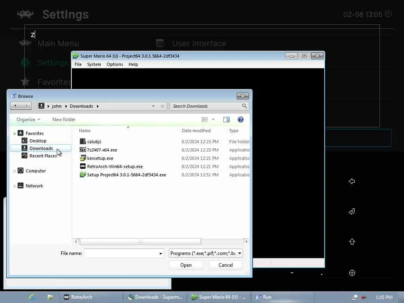404x303 pixels.
Task: Click the RetroArch enter arrow overlay icon
Action: (352, 211)
